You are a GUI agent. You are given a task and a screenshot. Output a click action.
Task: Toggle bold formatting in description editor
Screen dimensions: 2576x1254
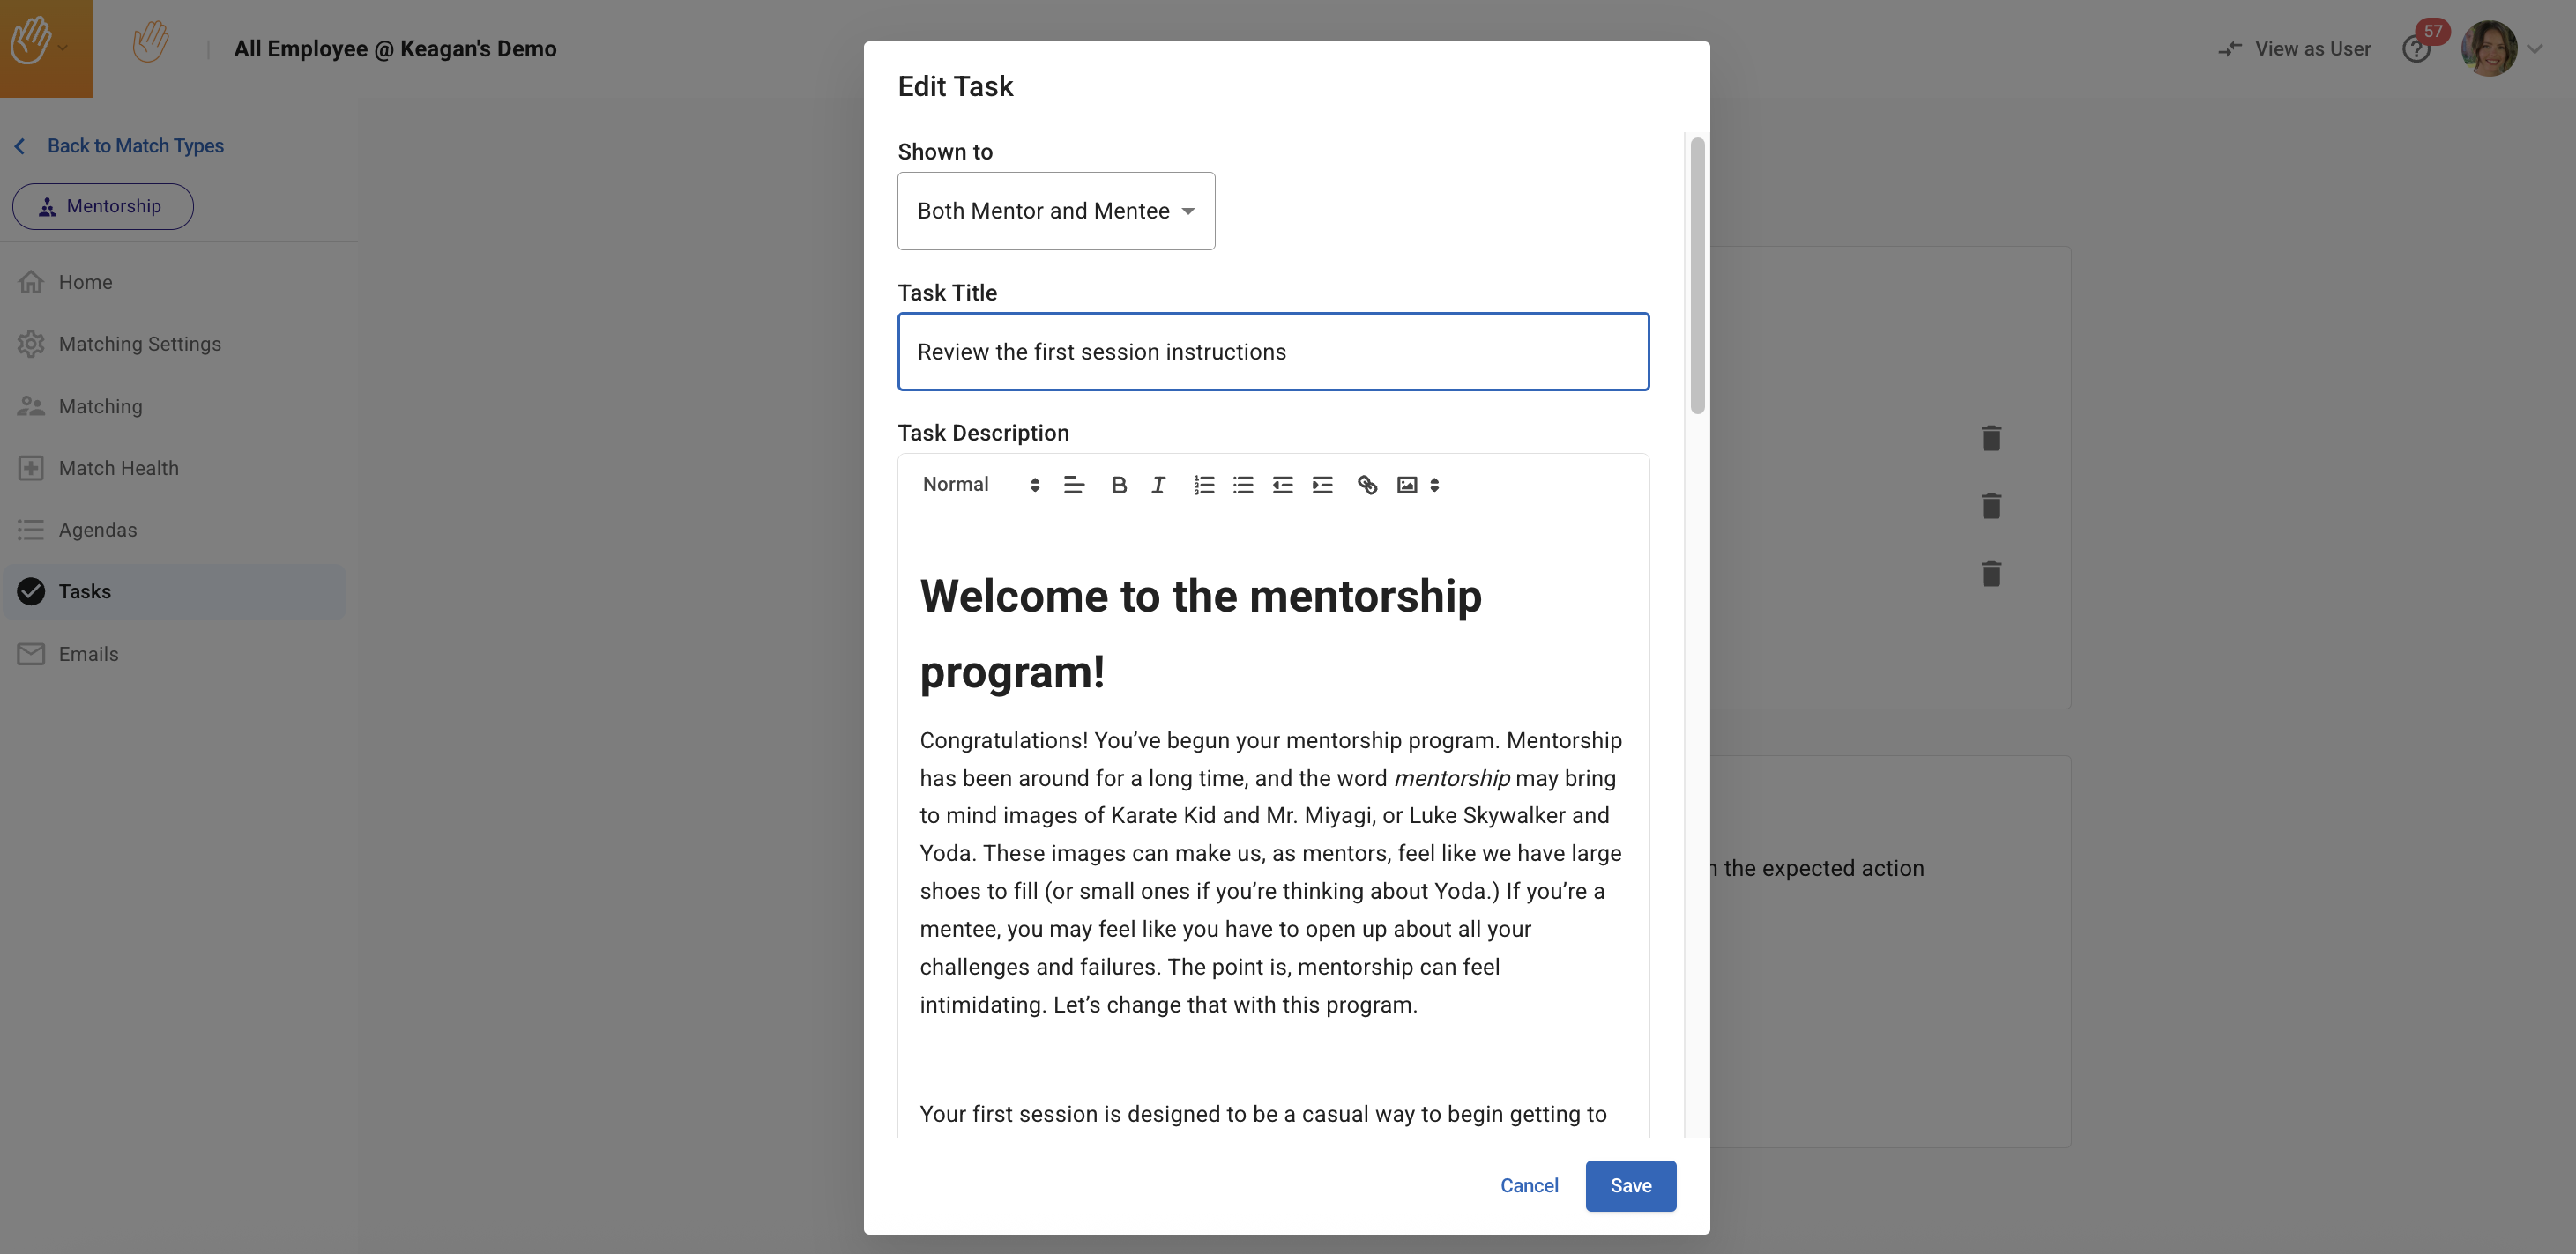pos(1119,485)
